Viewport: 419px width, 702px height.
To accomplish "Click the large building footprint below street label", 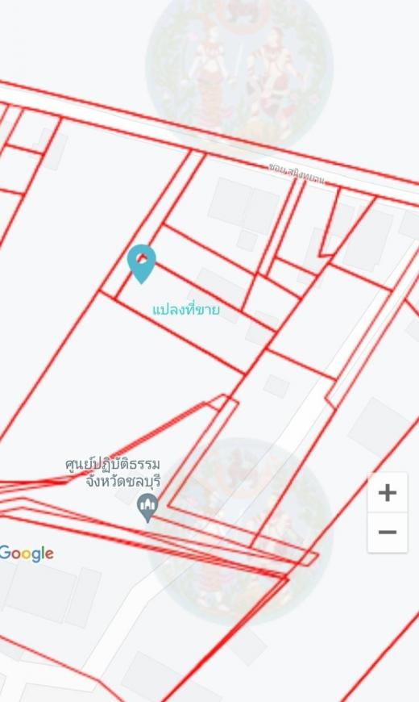I will pyautogui.click(x=244, y=206).
